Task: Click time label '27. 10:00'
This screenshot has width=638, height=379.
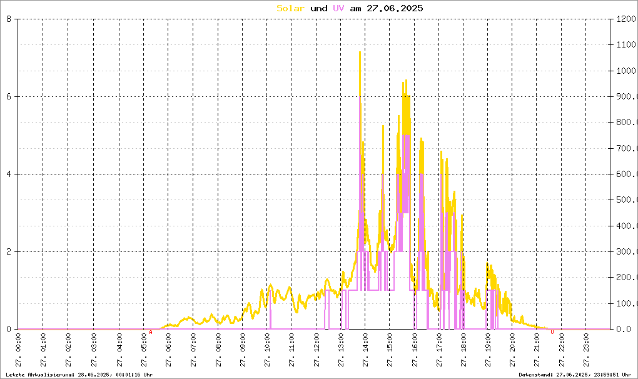Action: coord(267,350)
